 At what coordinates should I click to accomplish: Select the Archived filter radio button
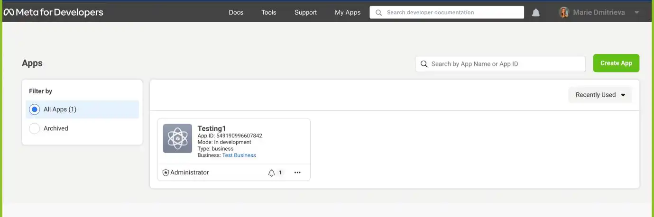(35, 128)
